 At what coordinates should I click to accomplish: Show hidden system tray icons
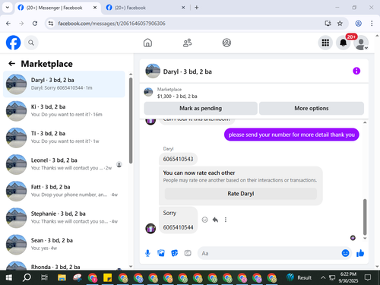coord(323,277)
